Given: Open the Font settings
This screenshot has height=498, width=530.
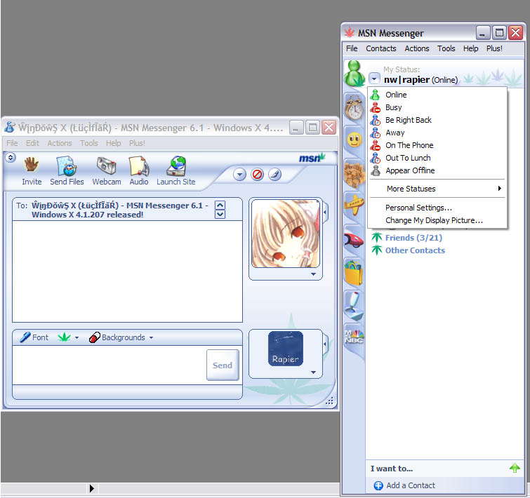Looking at the screenshot, I should coord(34,337).
